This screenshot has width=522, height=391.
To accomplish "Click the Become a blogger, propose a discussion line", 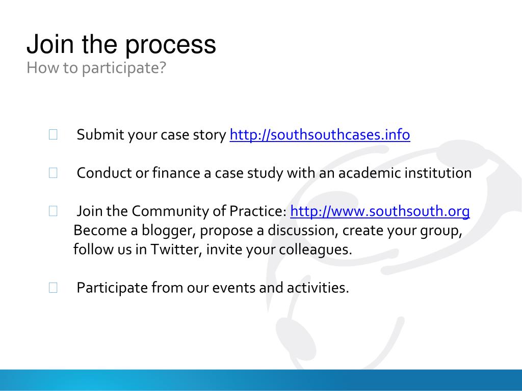I will click(268, 231).
